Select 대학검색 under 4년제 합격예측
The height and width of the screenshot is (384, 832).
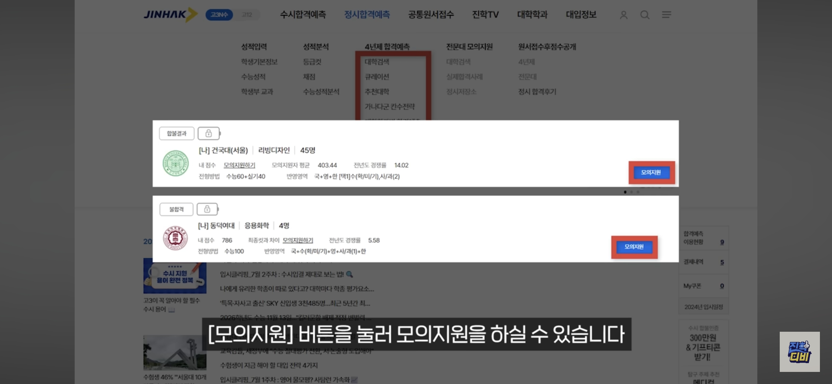[x=377, y=62]
